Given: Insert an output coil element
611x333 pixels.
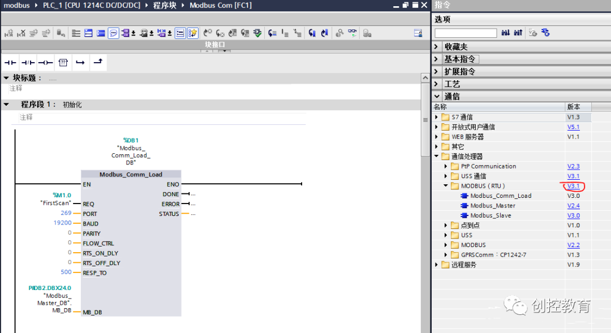Looking at the screenshot, I should pyautogui.click(x=46, y=63).
